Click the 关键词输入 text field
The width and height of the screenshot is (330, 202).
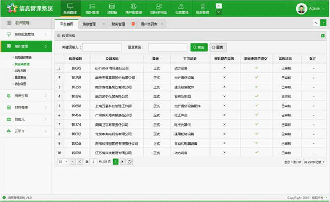102,47
